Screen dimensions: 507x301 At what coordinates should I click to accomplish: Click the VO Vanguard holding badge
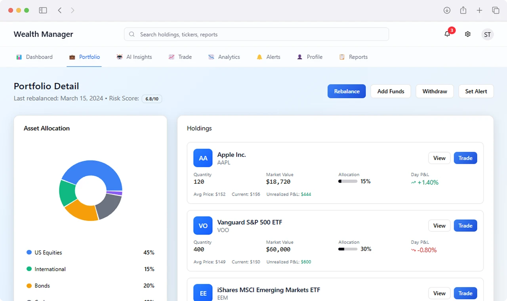click(203, 226)
